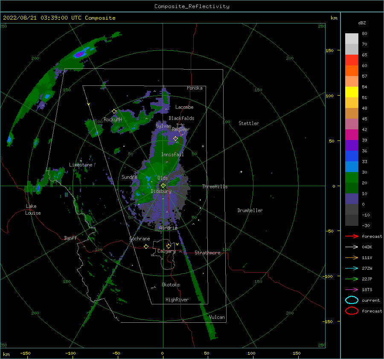Click the magenta 18TS arrow icon
Screen dimensions: 384x359
point(352,290)
